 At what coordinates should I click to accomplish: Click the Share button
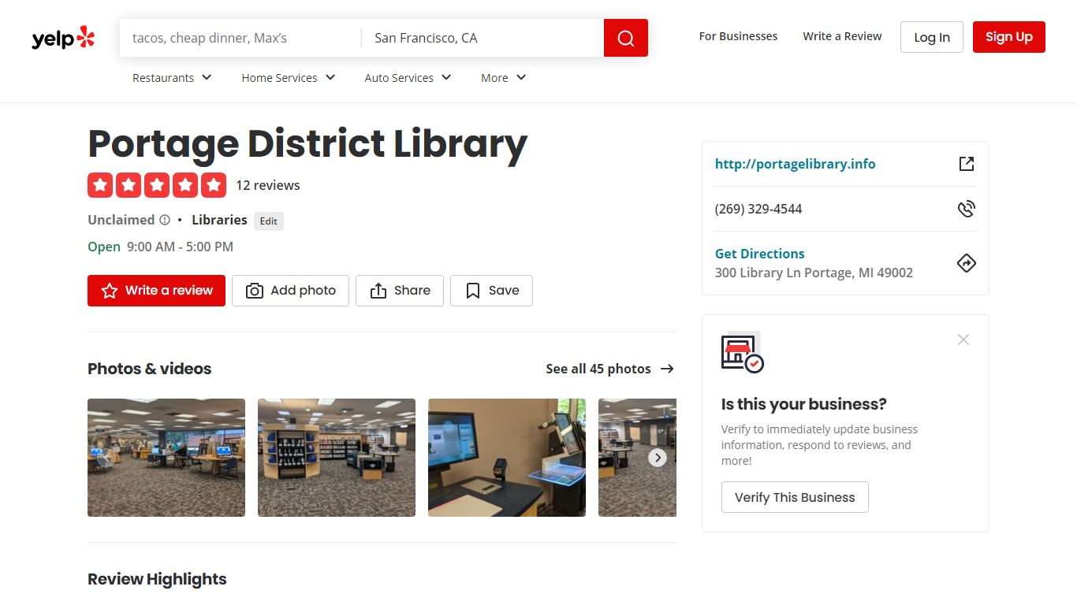coord(400,291)
